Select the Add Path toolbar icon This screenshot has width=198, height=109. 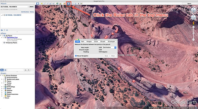pos(47,4)
